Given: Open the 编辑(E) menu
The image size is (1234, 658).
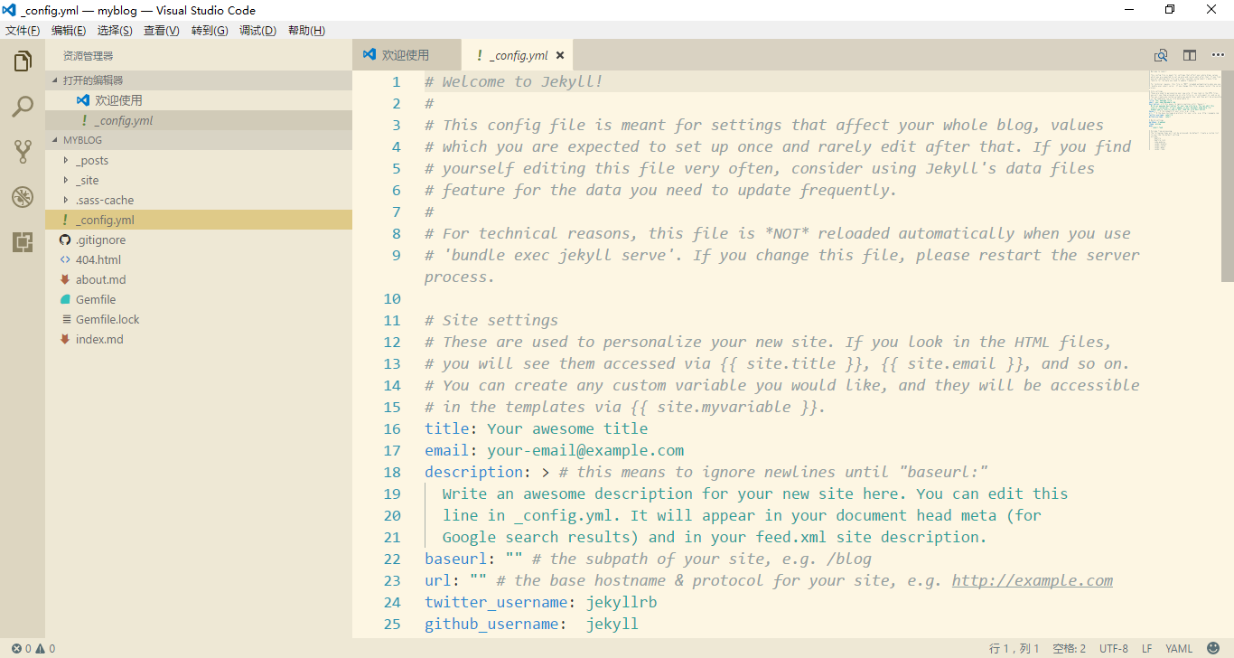Looking at the screenshot, I should [x=69, y=30].
